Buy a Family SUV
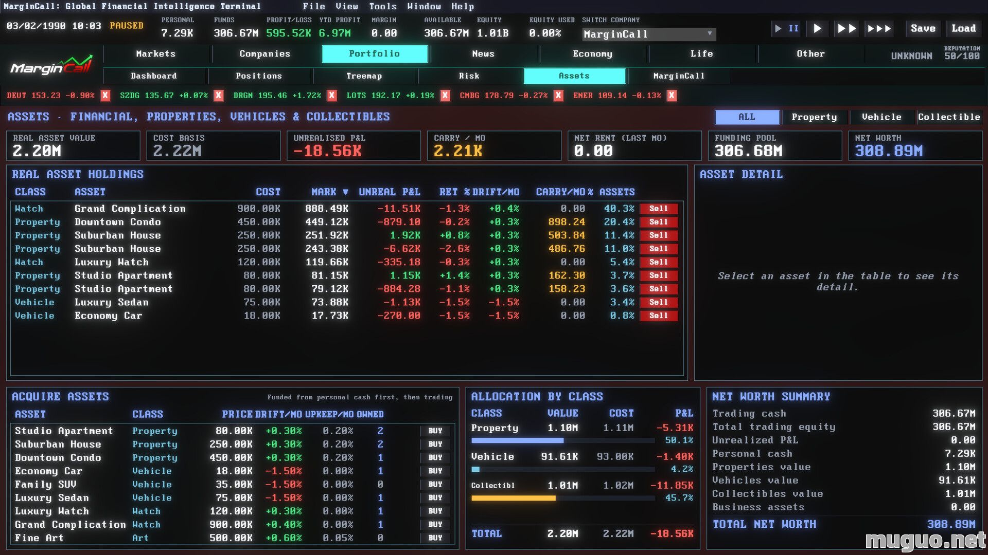This screenshot has width=988, height=555. 435,484
